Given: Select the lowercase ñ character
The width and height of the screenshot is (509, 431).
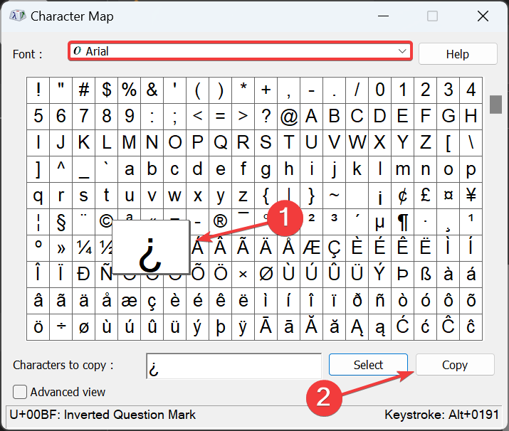Looking at the screenshot, I should click(x=380, y=301).
